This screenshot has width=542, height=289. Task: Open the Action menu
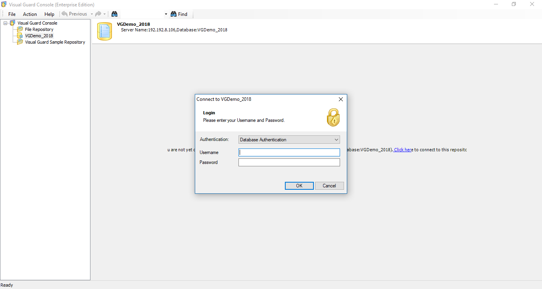pos(30,14)
